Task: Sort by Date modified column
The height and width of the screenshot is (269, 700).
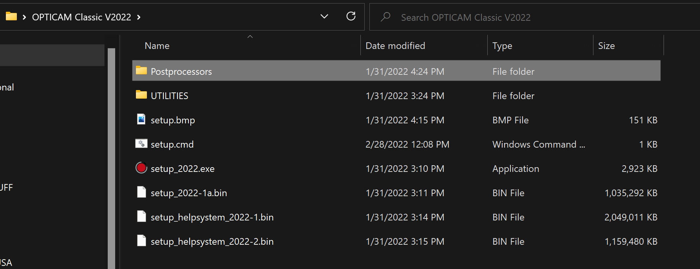Action: click(395, 46)
